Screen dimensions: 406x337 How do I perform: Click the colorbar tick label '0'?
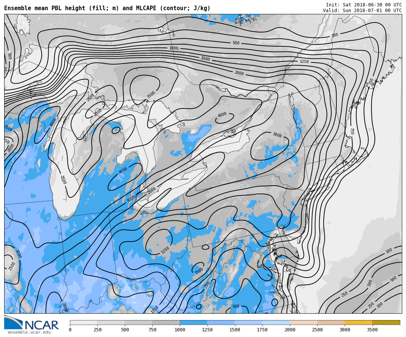(70, 330)
